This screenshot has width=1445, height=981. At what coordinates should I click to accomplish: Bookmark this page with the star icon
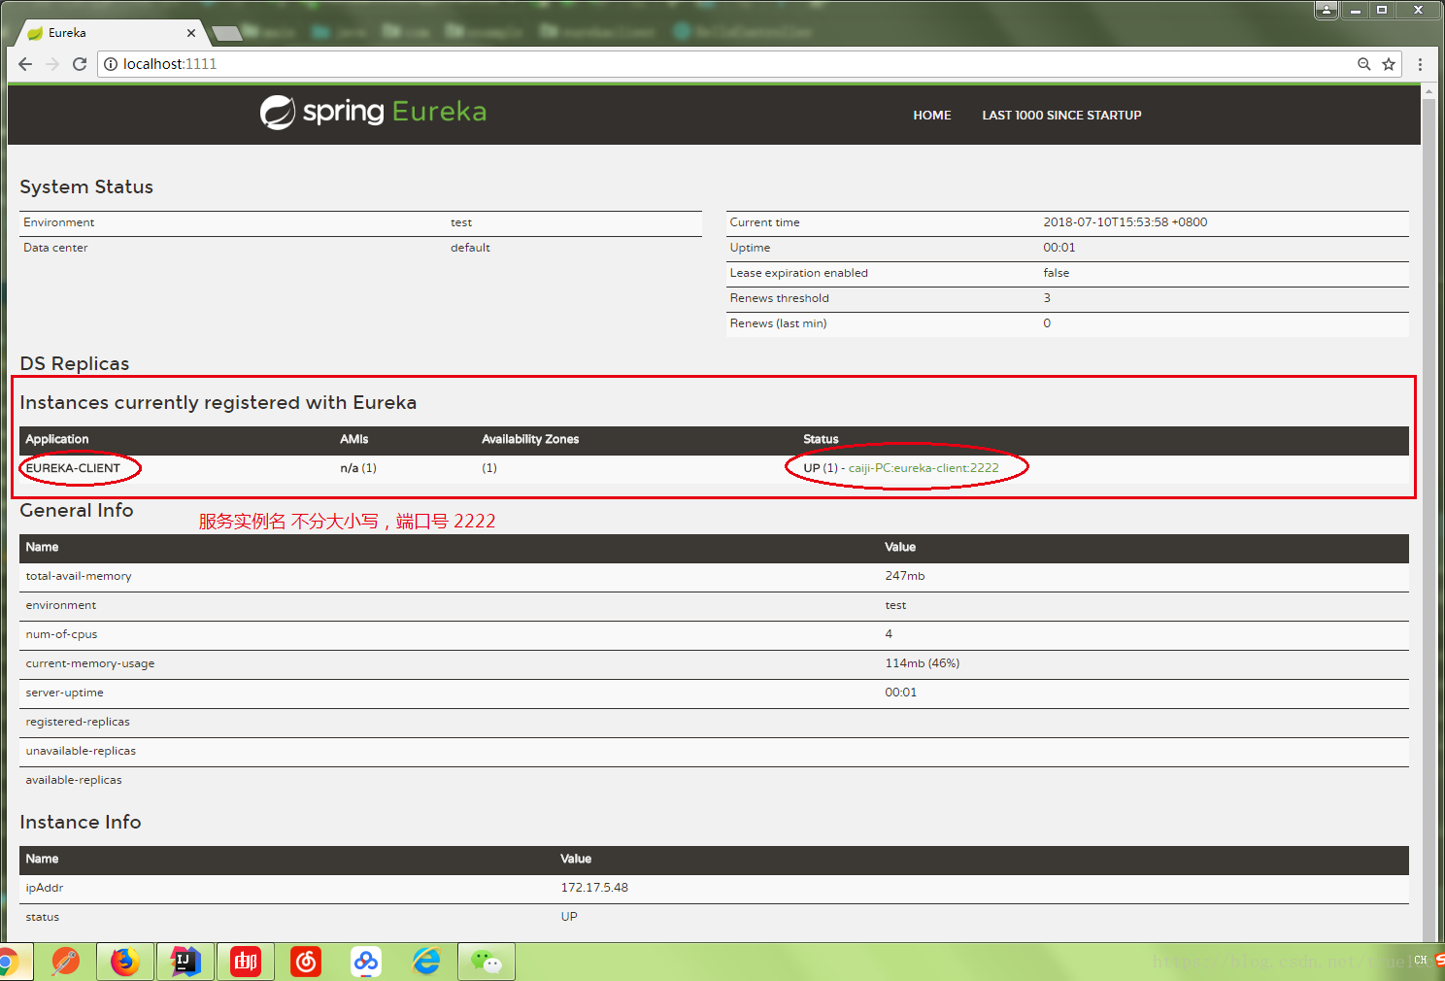(1389, 64)
